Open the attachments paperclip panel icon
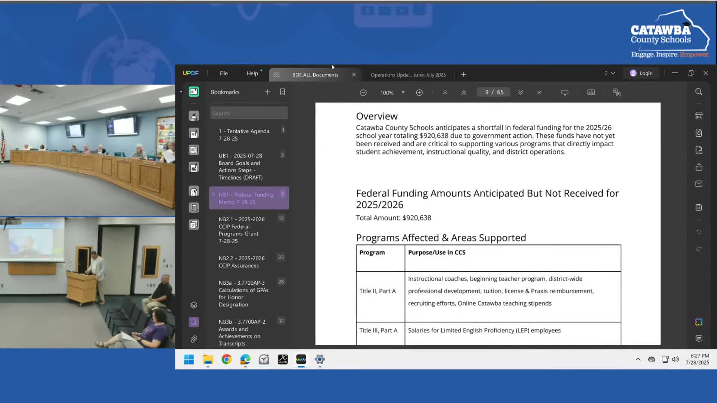Screen dimensions: 717x403 [194, 339]
